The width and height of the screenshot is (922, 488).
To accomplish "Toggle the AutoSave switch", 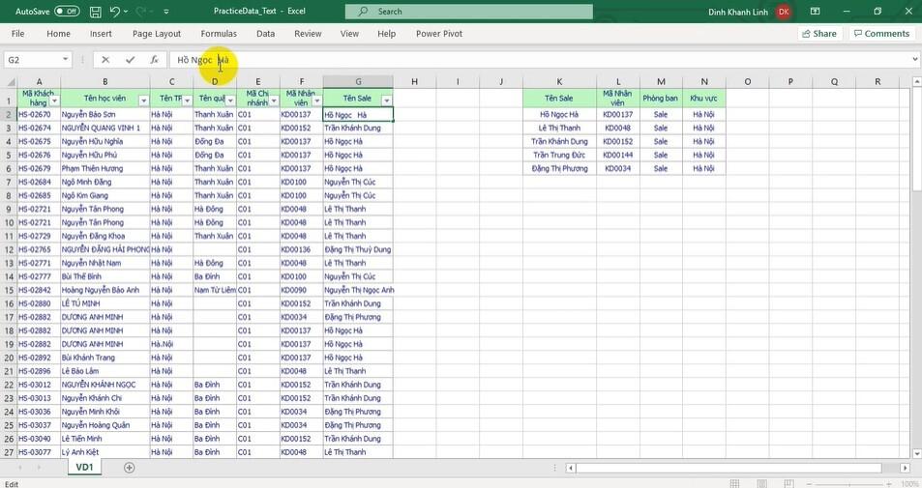I will pos(67,12).
